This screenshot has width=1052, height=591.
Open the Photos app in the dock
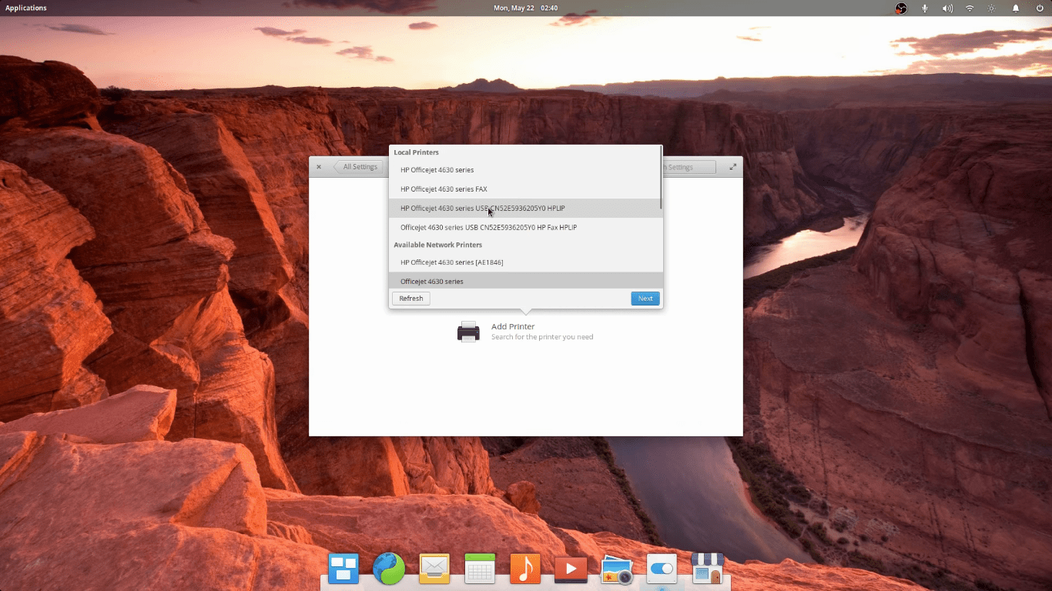[616, 569]
